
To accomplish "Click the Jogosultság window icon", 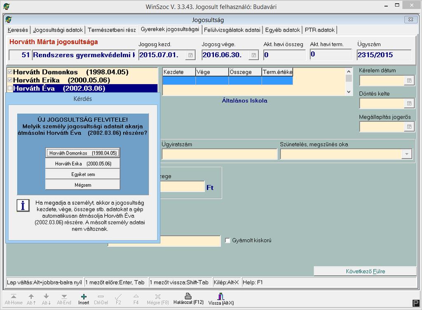I will [x=9, y=20].
